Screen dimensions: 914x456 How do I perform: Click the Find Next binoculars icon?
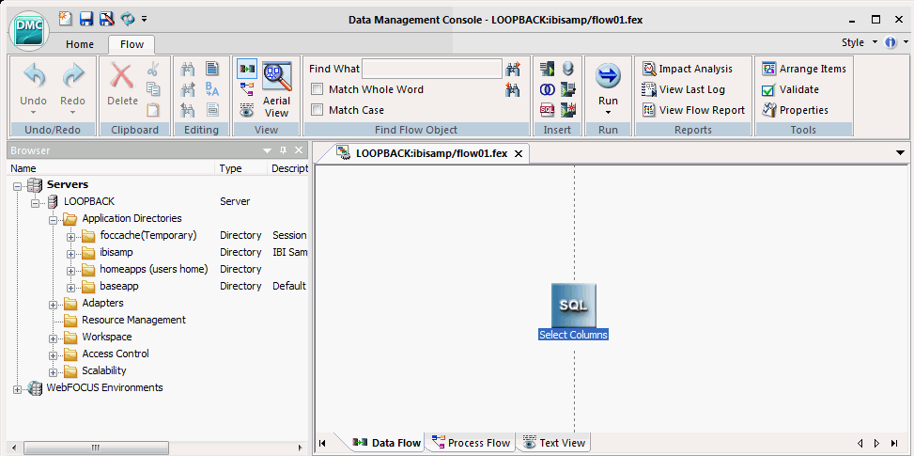click(513, 69)
